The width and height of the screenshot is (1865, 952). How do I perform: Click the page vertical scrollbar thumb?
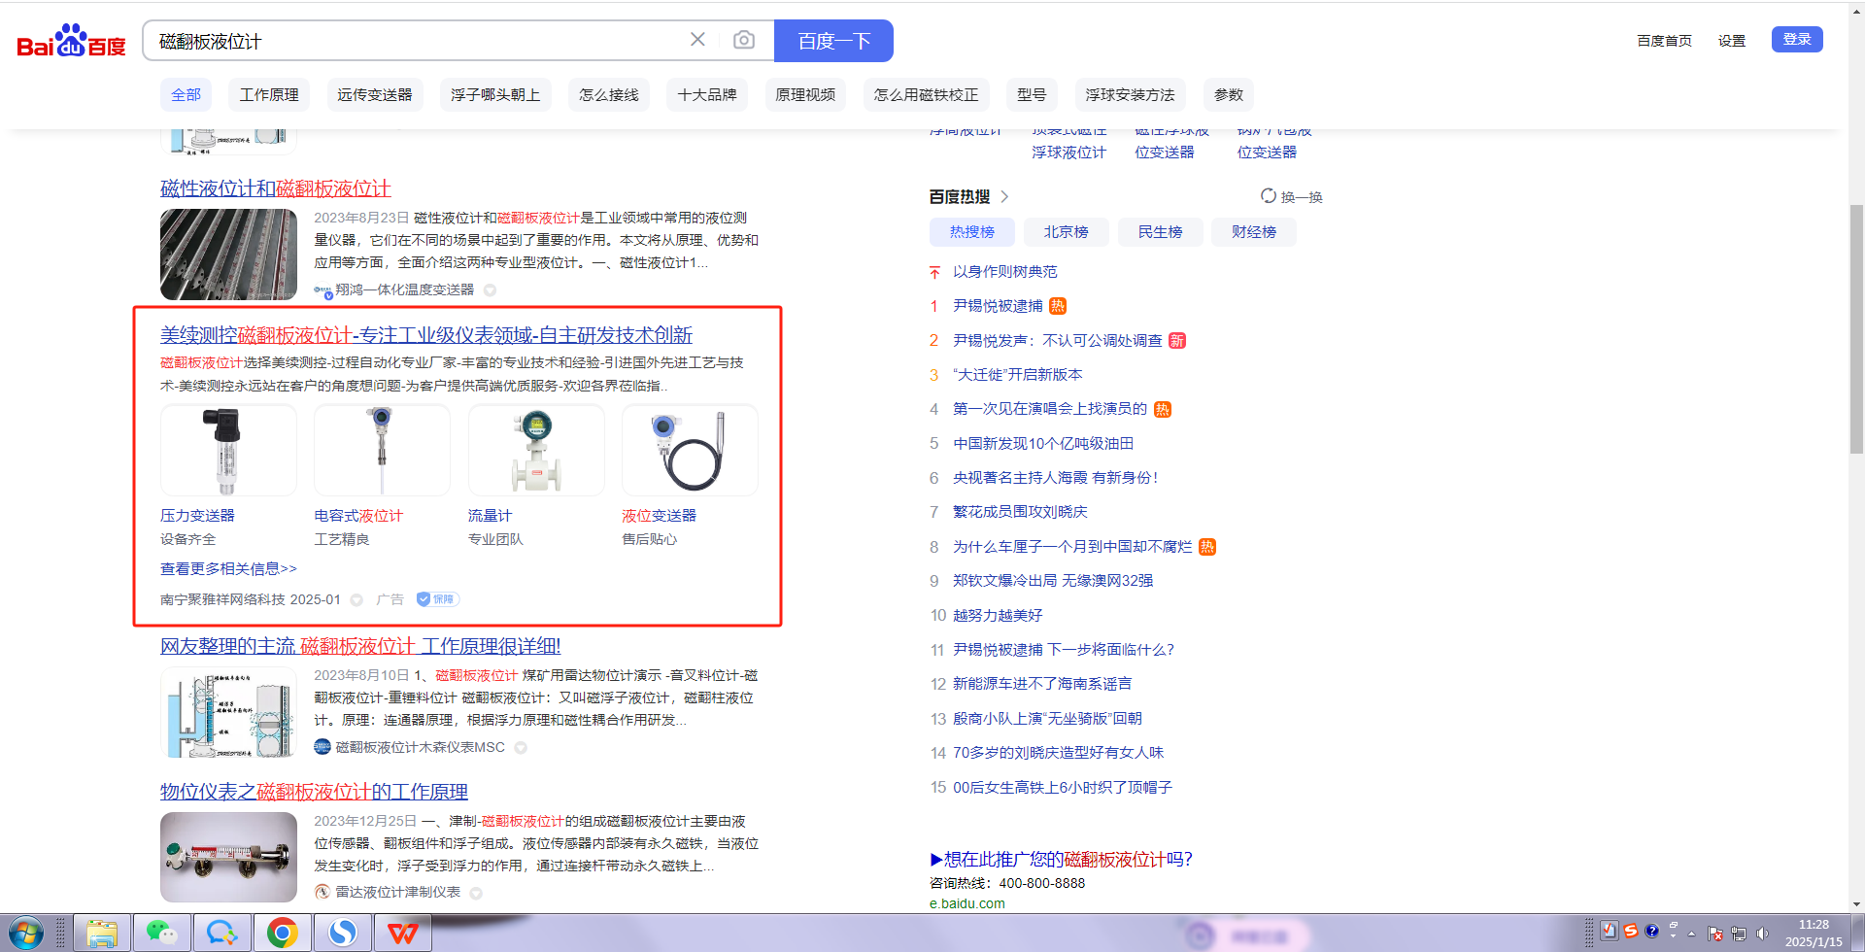(1856, 328)
